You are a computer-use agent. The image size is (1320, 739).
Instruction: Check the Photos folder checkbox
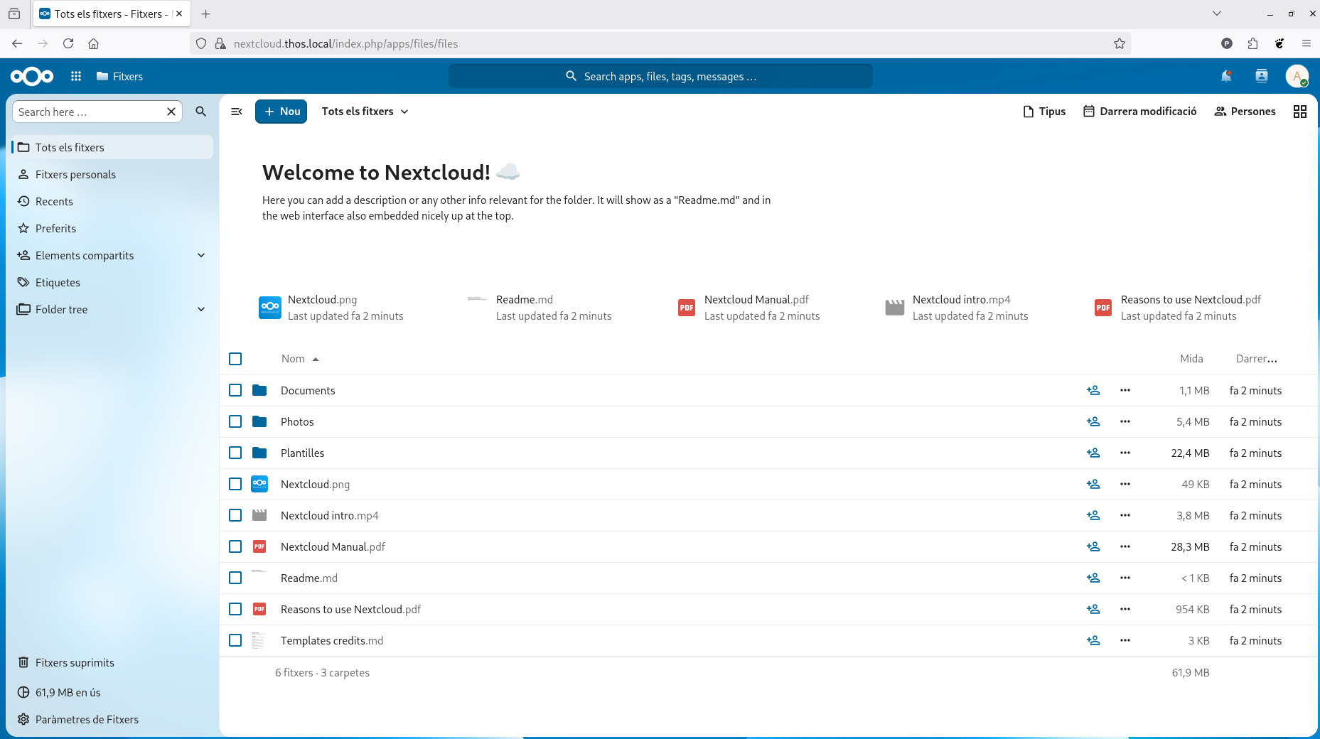(x=235, y=421)
